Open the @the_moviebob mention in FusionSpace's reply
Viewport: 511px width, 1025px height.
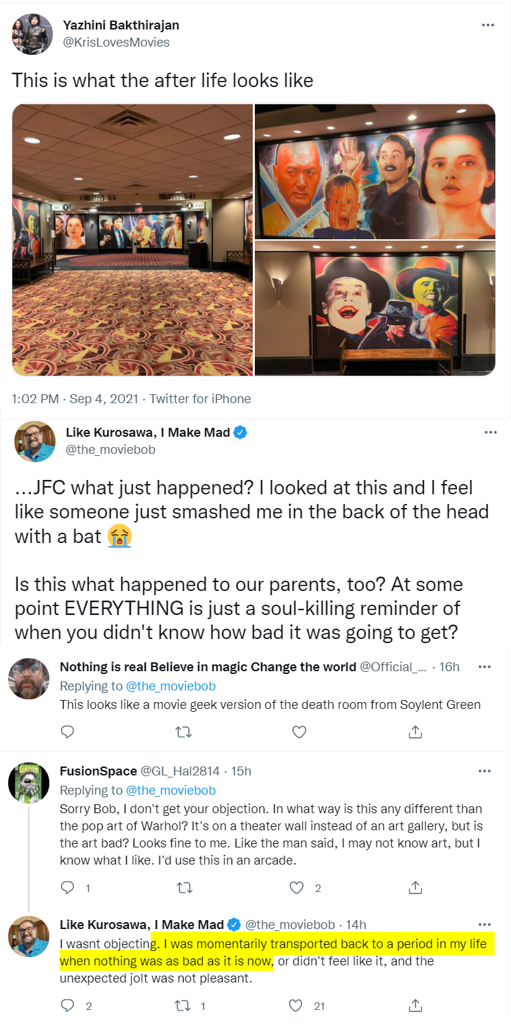point(171,790)
